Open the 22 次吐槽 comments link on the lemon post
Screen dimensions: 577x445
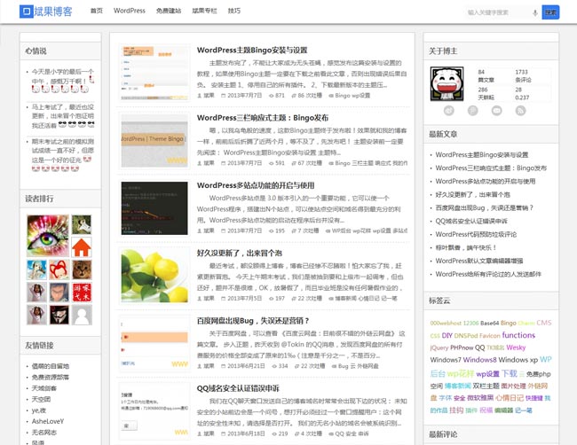point(310,299)
